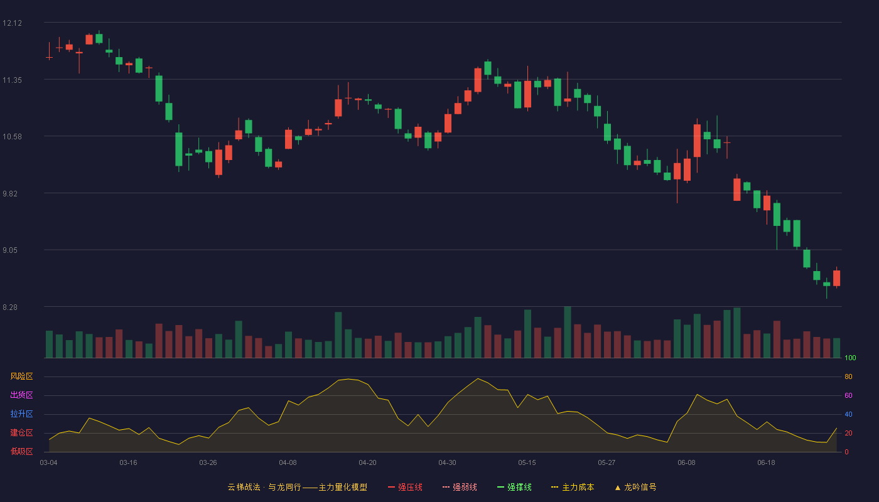Select the 拉升区 zone label
Image resolution: width=879 pixels, height=502 pixels.
click(x=21, y=414)
